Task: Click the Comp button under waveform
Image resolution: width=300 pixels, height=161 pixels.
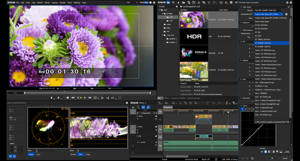Action: pos(88,154)
